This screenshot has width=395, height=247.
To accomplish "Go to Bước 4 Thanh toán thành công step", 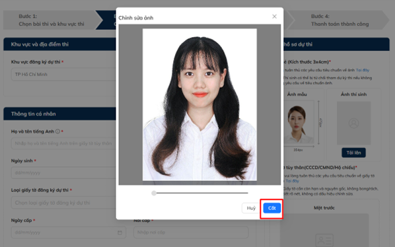I will pos(340,20).
